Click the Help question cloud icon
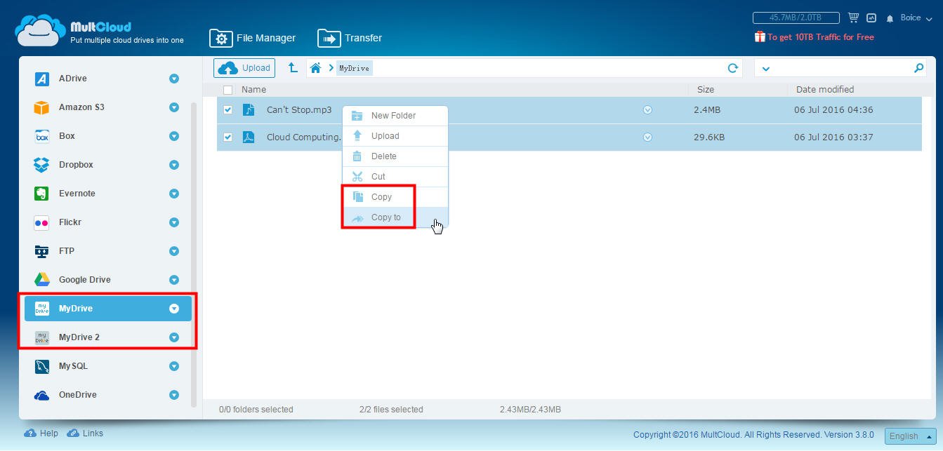 pos(30,433)
